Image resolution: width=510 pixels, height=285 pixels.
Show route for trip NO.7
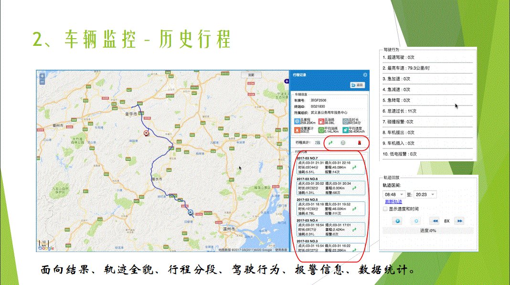tap(354, 168)
